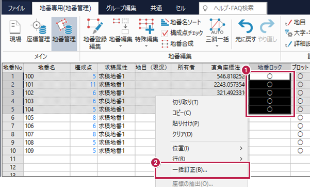Toggle 地番ロック circle in row 3

[x=270, y=92]
